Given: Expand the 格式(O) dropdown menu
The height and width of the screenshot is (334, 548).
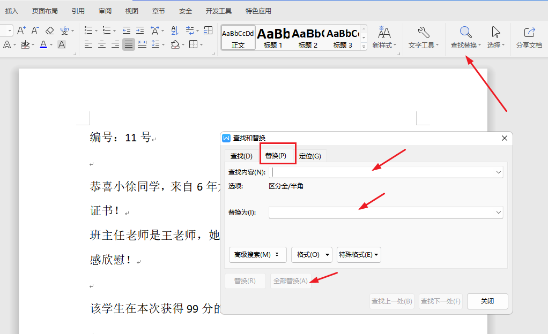Looking at the screenshot, I should point(312,254).
